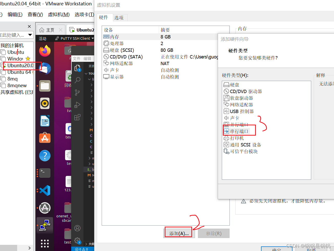Click 添加(A)... button
This screenshot has width=334, height=251.
pos(179,233)
